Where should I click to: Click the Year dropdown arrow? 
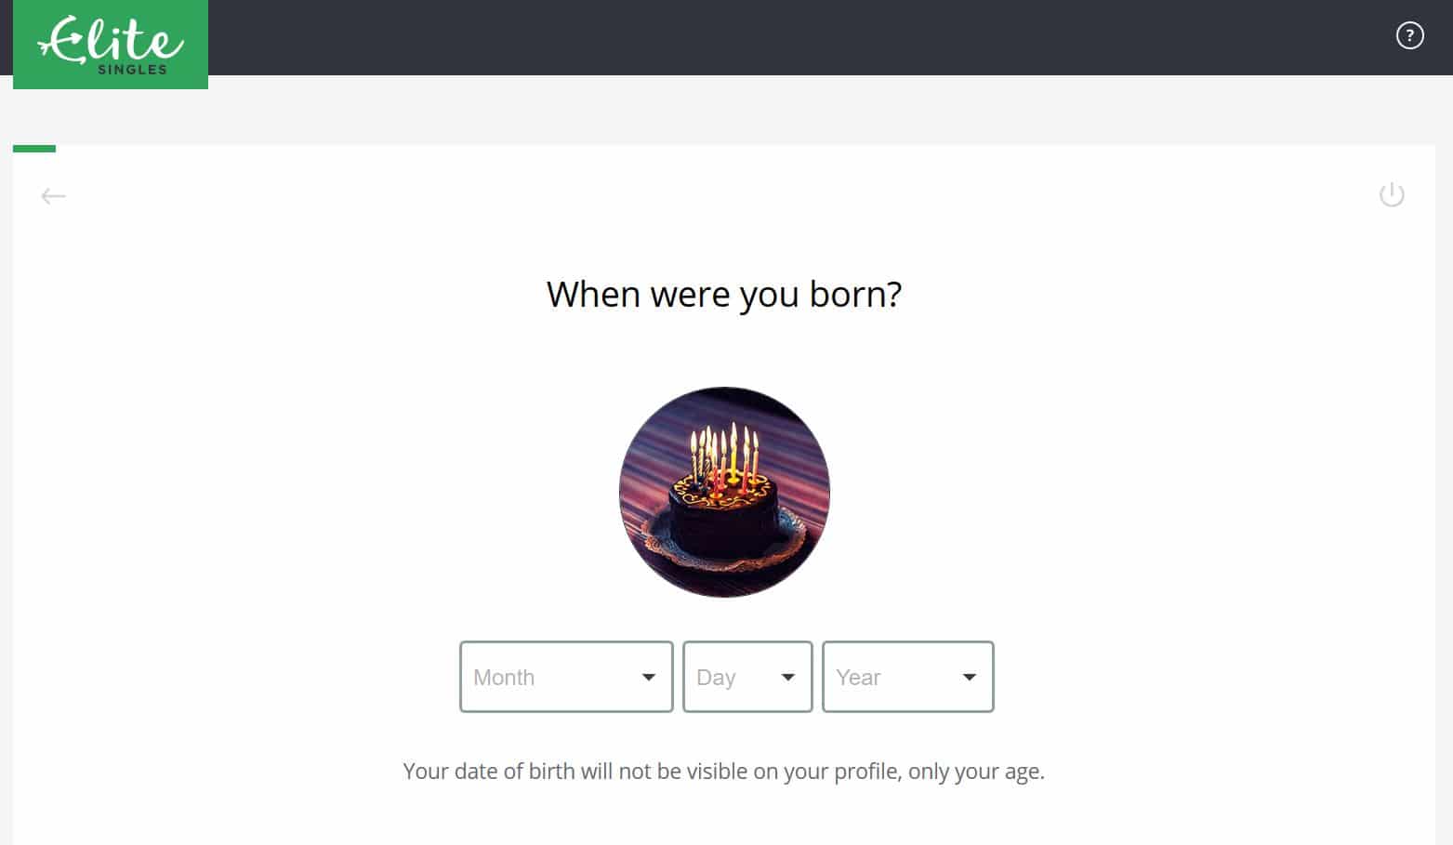pos(969,677)
